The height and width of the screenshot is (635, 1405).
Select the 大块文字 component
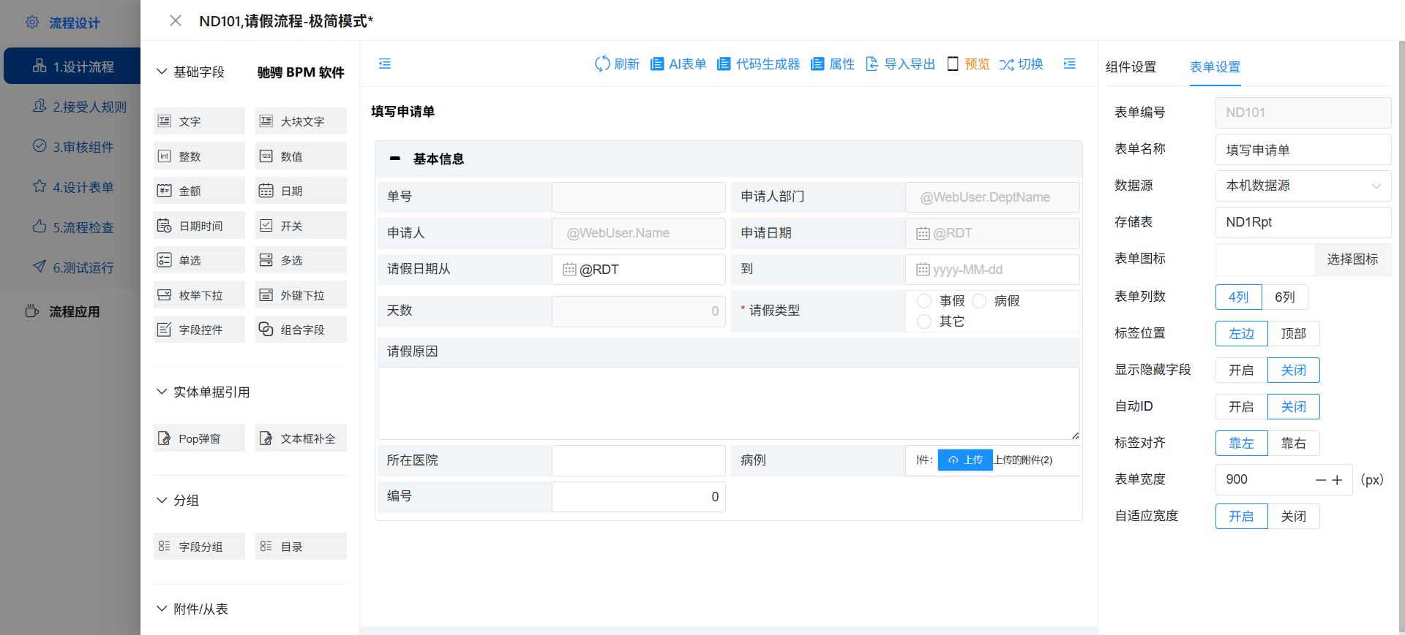[301, 121]
